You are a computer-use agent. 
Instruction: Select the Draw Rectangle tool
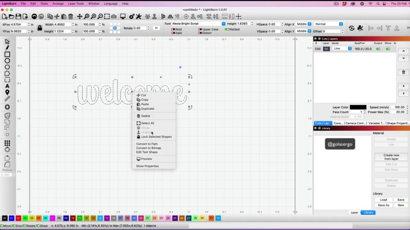click(x=7, y=54)
